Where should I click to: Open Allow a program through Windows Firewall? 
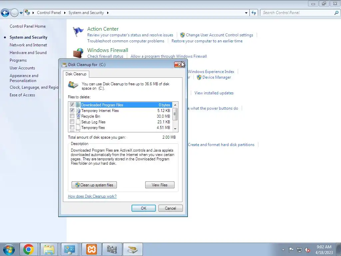[169, 56]
